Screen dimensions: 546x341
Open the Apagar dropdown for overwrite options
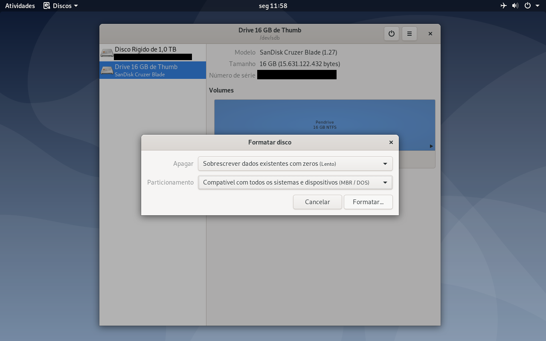[295, 164]
